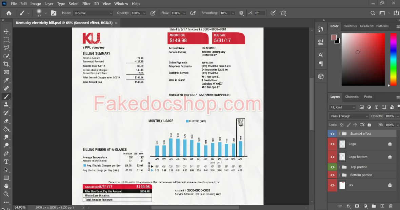Switch to the Channels tab
Viewport: 400px width, 210px height.
[352, 97]
